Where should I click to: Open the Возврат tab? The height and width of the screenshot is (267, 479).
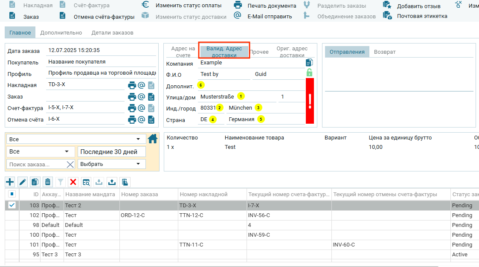(384, 52)
